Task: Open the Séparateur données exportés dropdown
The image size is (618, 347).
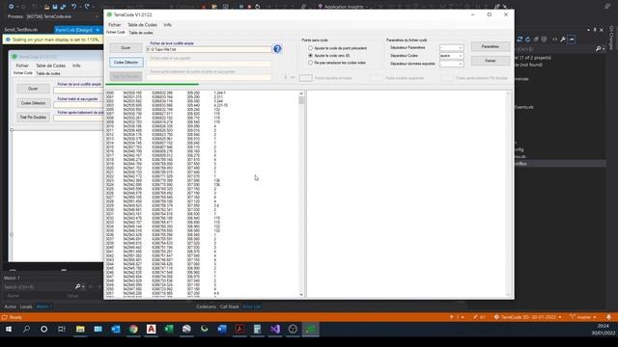Action: point(451,64)
